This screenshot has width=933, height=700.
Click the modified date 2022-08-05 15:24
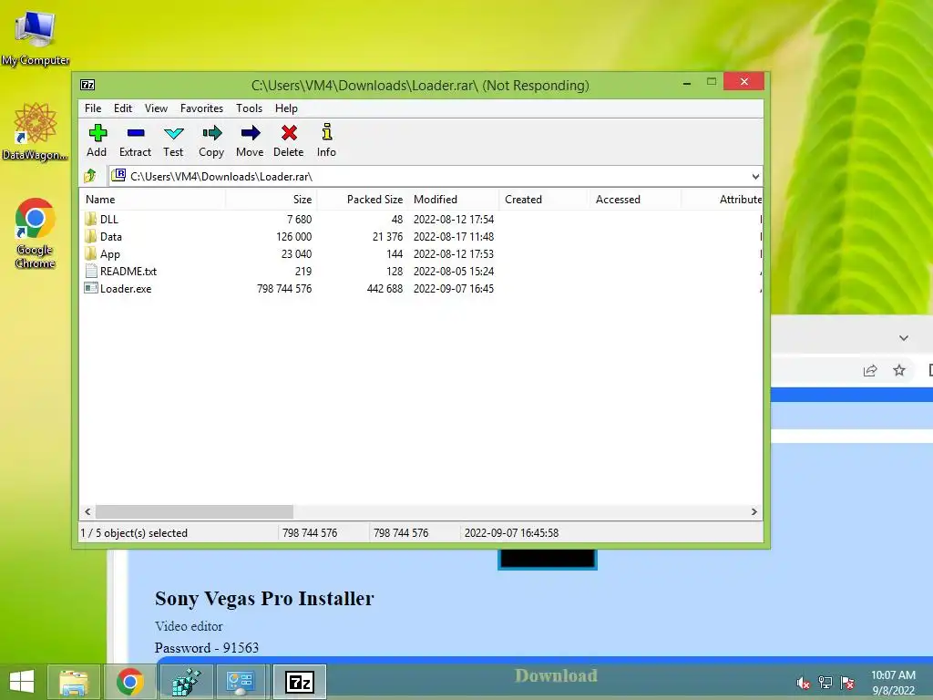point(454,272)
